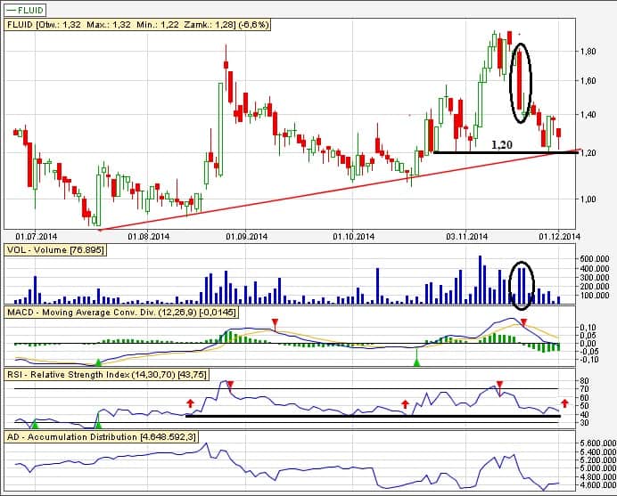
Task: Click the 1,20 support level text label
Action: 503,143
